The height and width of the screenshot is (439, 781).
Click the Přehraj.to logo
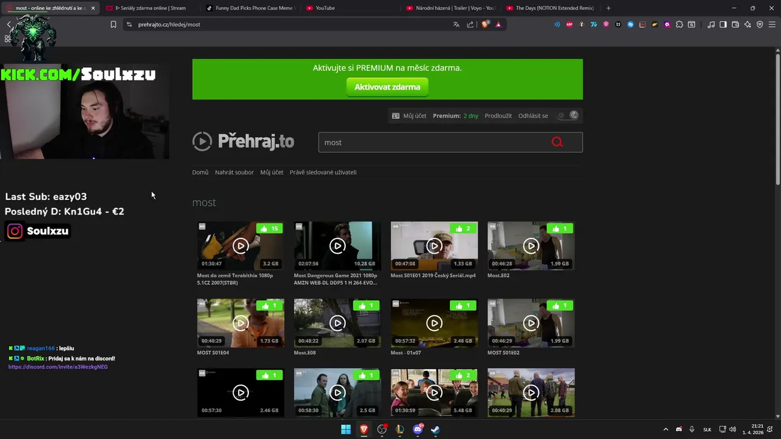point(243,141)
